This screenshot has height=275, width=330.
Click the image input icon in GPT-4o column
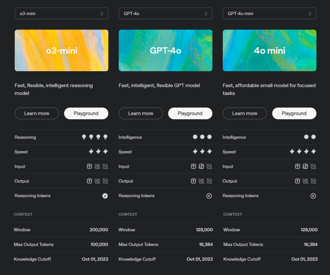(201, 166)
